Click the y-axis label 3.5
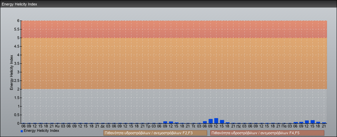The height and width of the screenshot is (137, 337). pyautogui.click(x=17, y=63)
